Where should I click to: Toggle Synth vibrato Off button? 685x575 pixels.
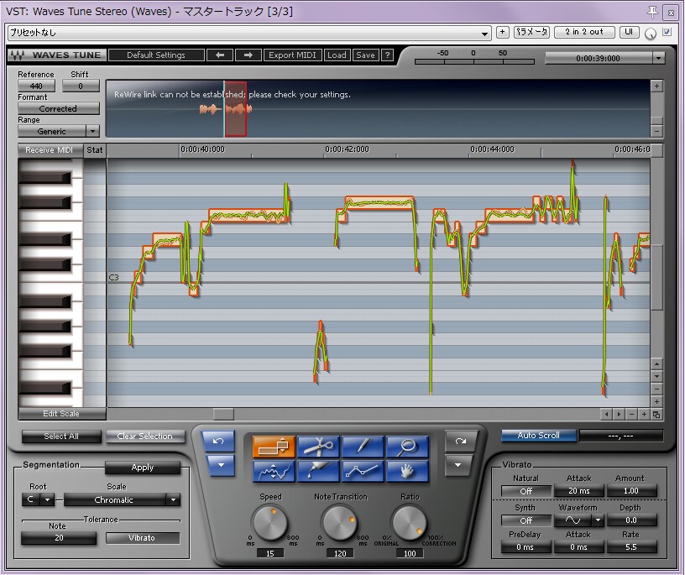(526, 520)
